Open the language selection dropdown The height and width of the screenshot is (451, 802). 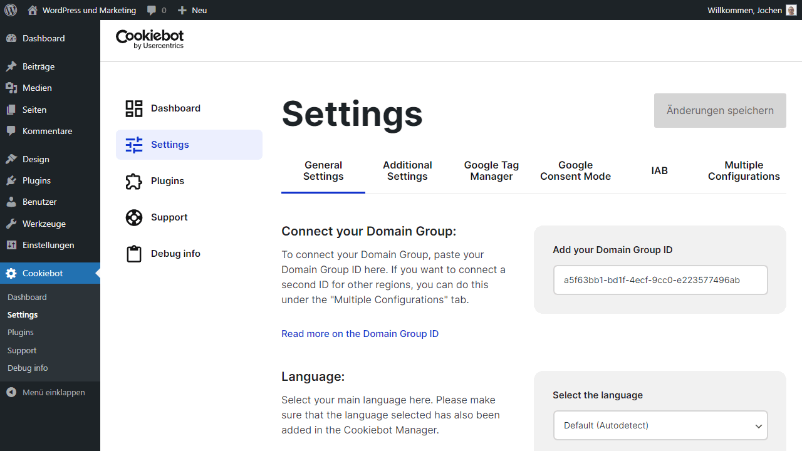click(660, 425)
